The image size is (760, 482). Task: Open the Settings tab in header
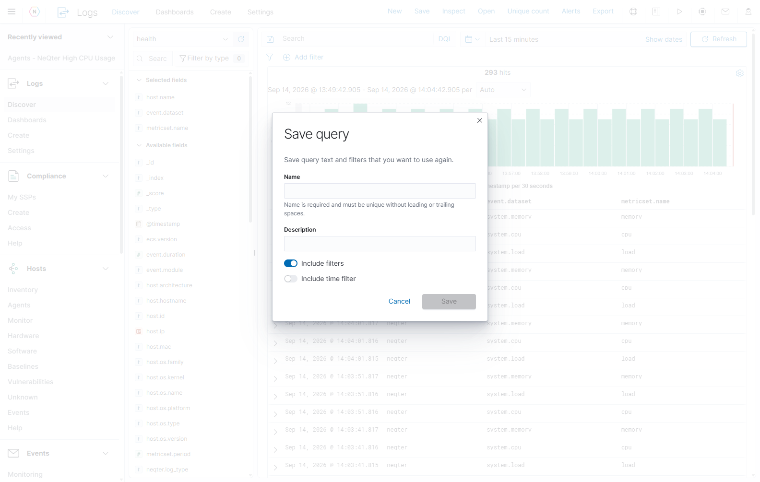[x=261, y=12]
